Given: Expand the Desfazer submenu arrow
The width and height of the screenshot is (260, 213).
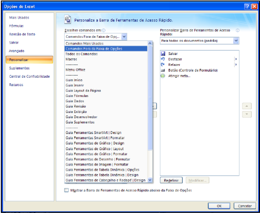Looking at the screenshot, I should [236, 59].
